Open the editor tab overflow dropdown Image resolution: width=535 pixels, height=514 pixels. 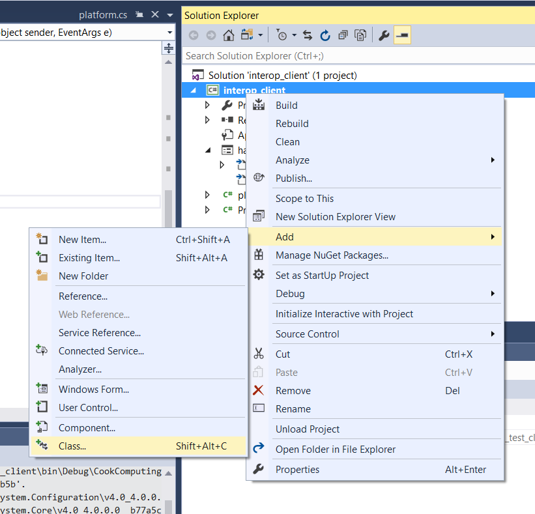(170, 15)
